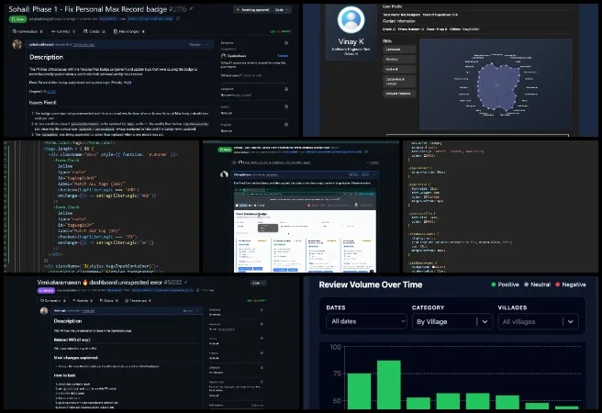602x413 pixels.
Task: Click the author avatar in PR #5032 comment
Action: pos(44,311)
